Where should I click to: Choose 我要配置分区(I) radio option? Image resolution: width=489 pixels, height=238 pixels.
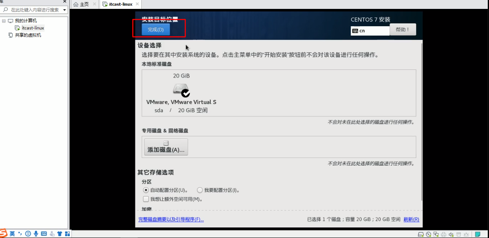point(218,190)
